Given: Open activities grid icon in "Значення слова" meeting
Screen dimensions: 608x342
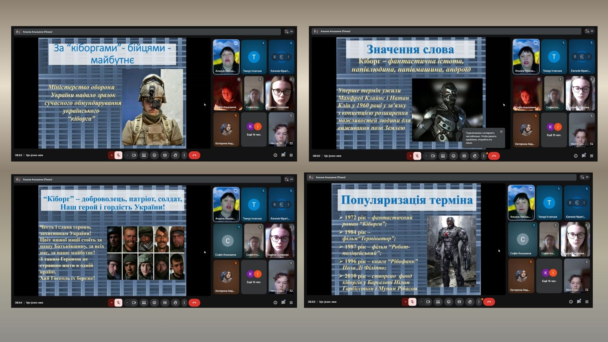Looking at the screenshot, I should click(592, 156).
